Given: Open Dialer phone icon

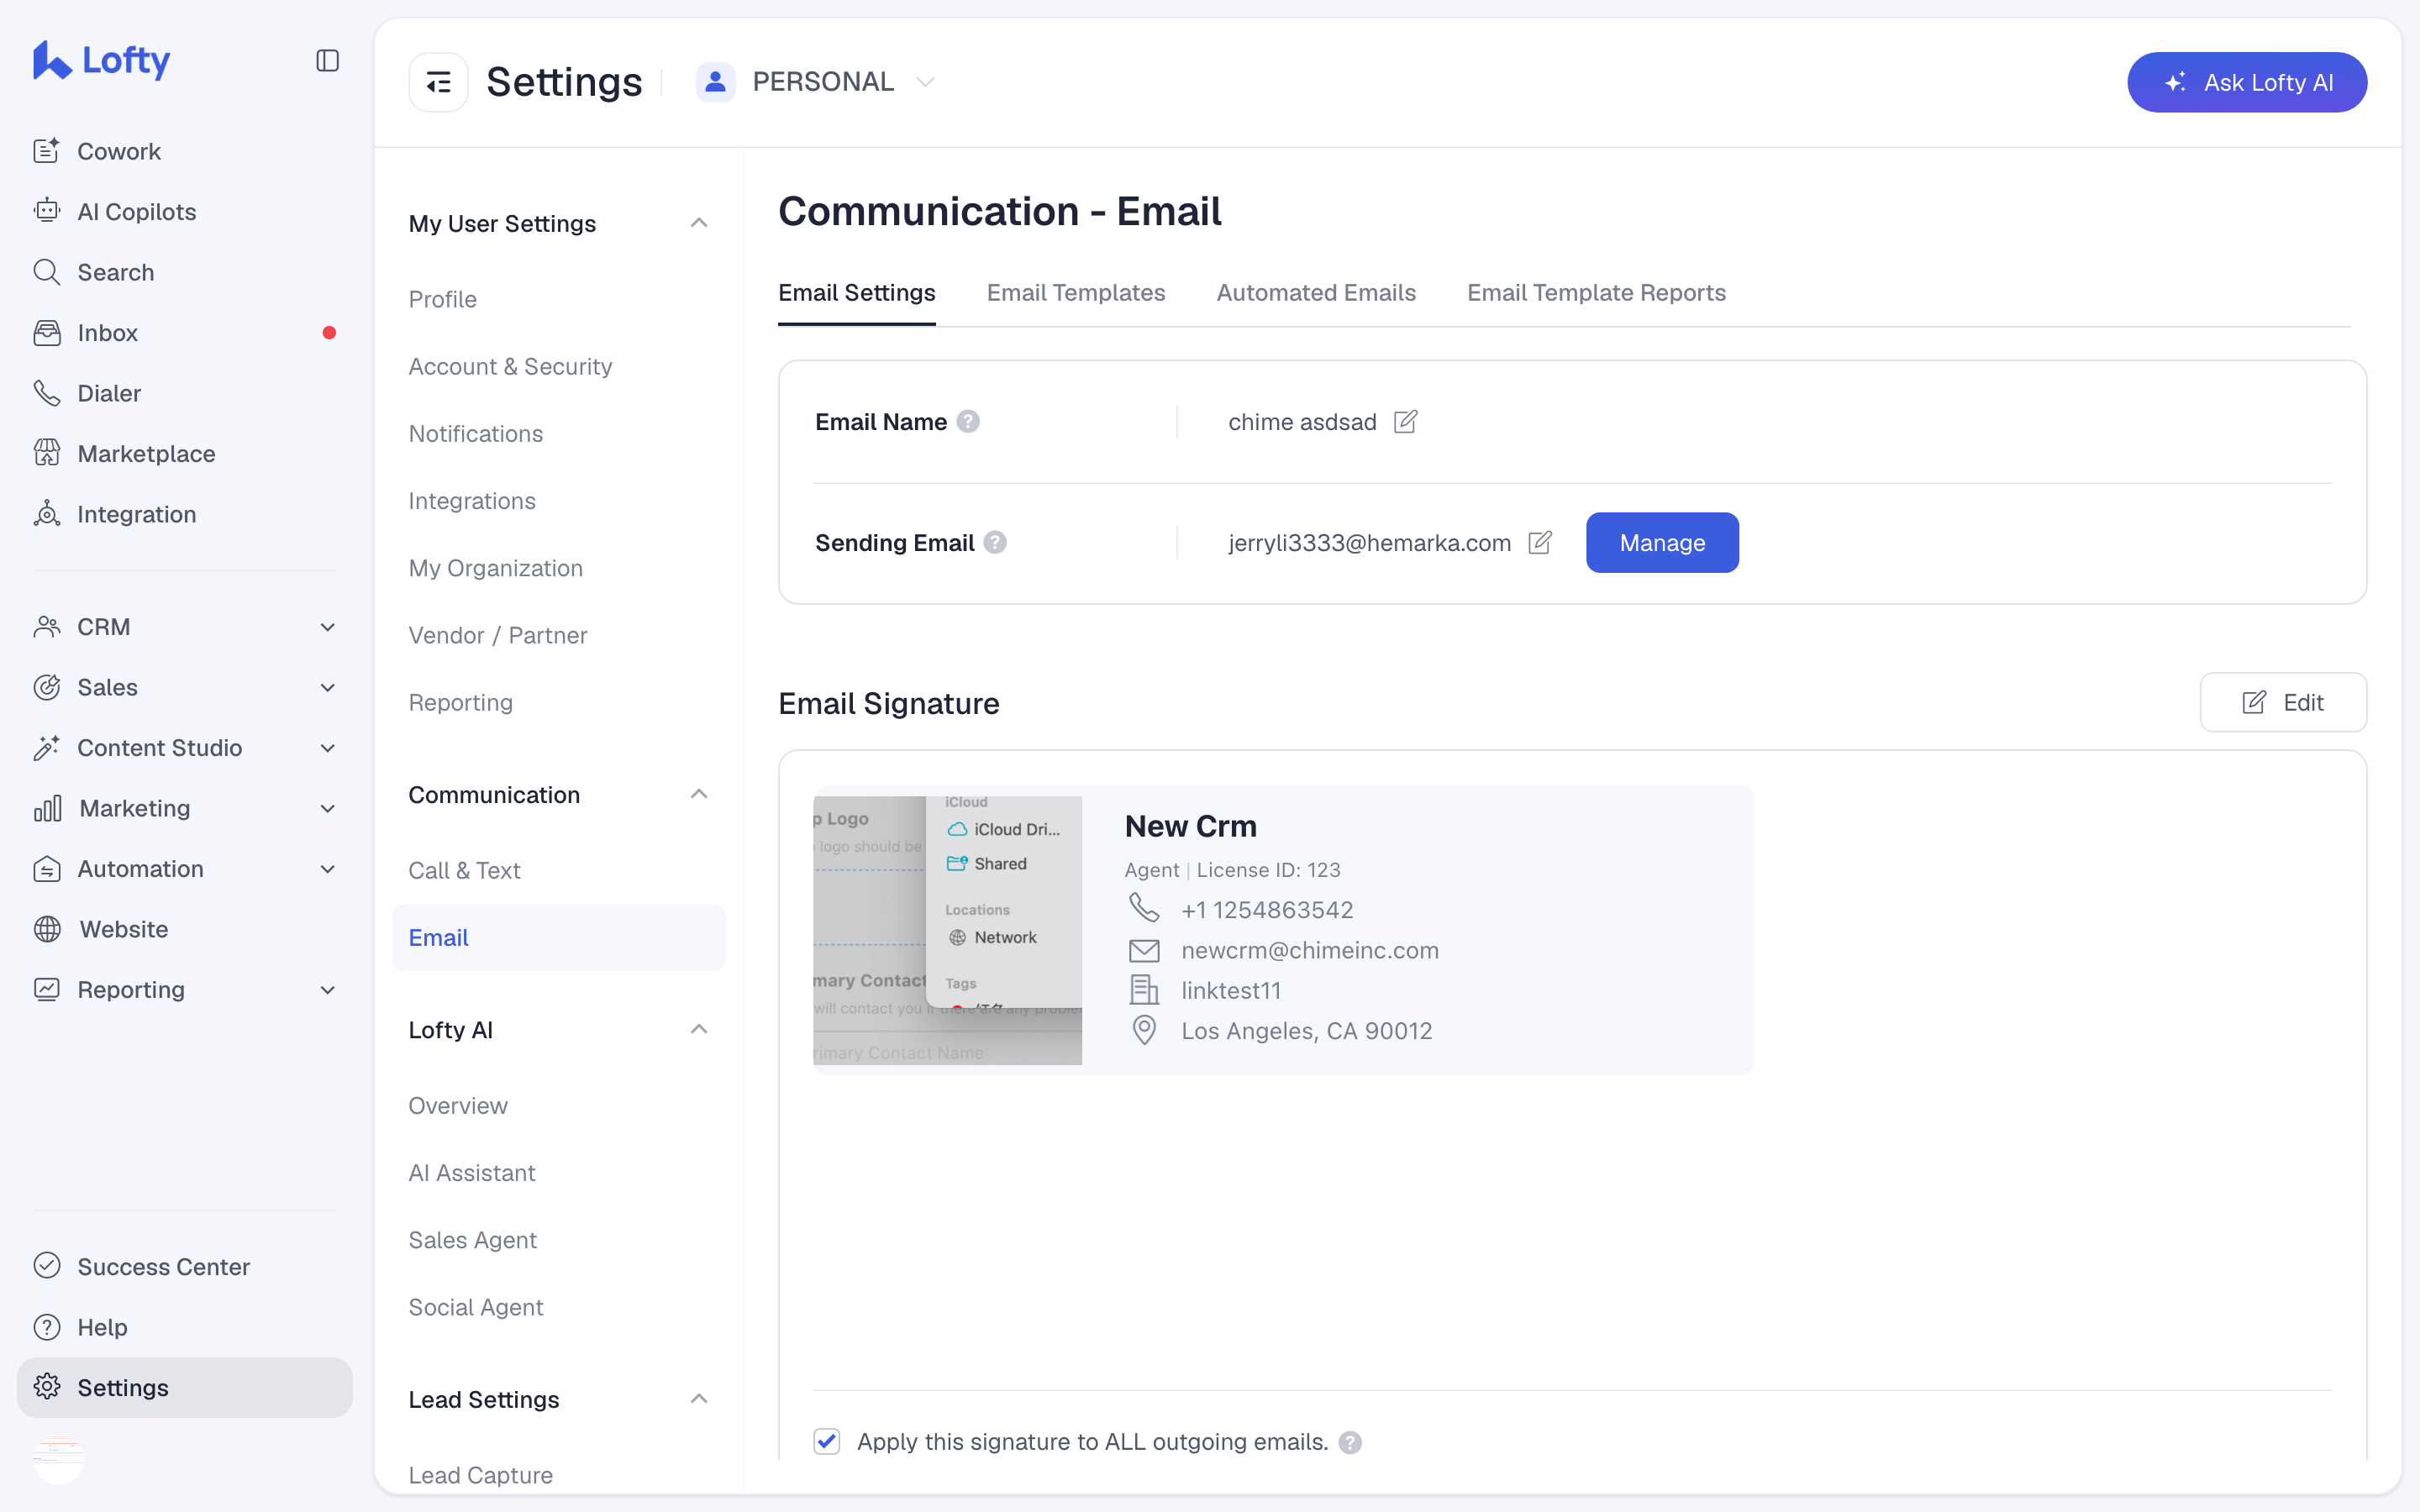Looking at the screenshot, I should (x=47, y=393).
